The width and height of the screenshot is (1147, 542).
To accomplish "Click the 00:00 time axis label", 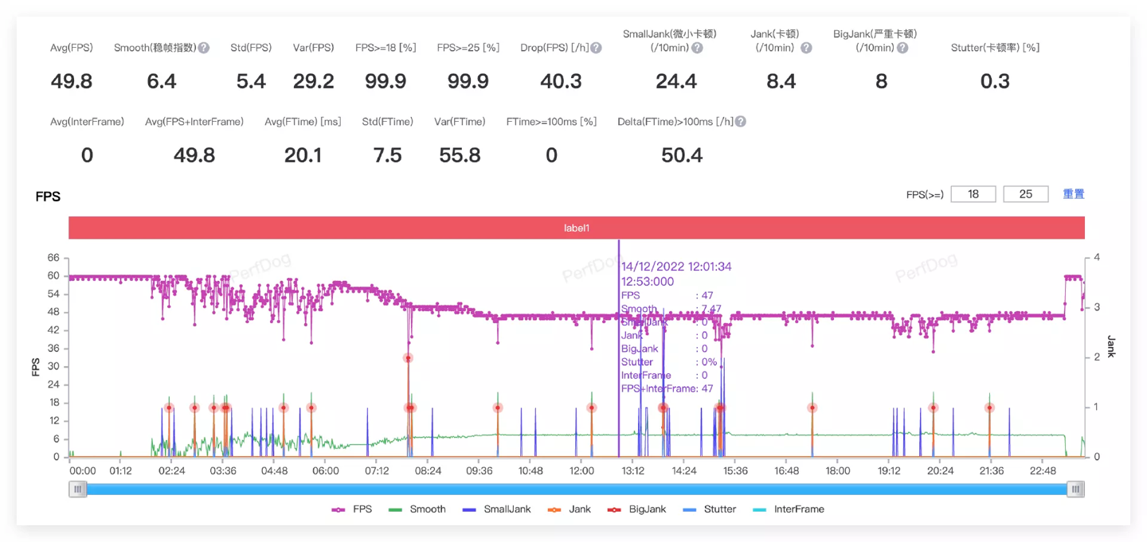I will point(83,470).
